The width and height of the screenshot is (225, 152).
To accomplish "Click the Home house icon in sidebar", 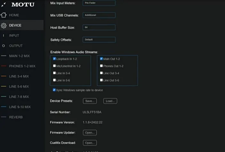I will tap(4, 15).
